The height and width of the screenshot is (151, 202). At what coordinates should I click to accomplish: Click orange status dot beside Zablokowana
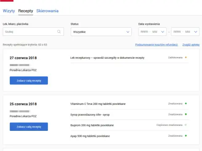[186, 57]
